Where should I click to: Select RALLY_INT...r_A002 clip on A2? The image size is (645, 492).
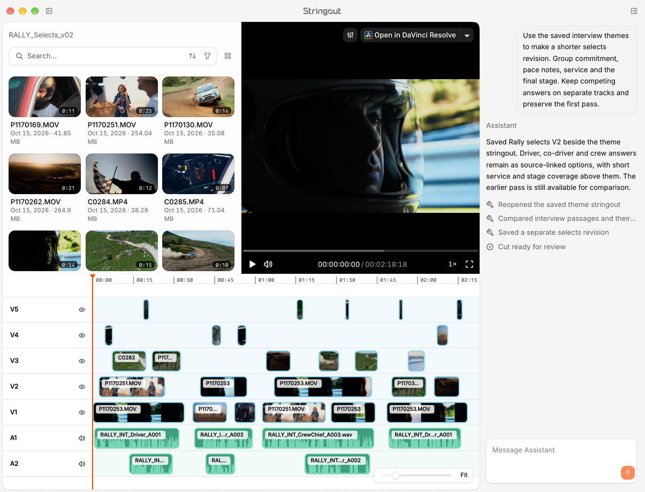pyautogui.click(x=337, y=464)
